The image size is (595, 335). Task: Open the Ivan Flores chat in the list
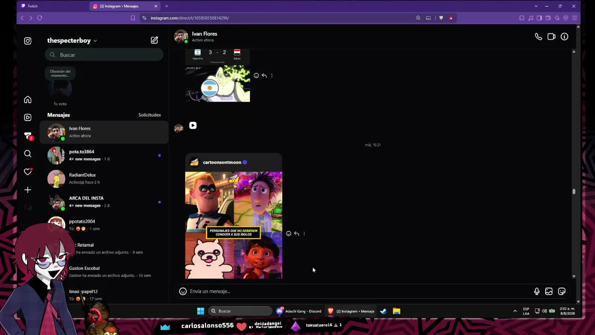[x=104, y=132]
